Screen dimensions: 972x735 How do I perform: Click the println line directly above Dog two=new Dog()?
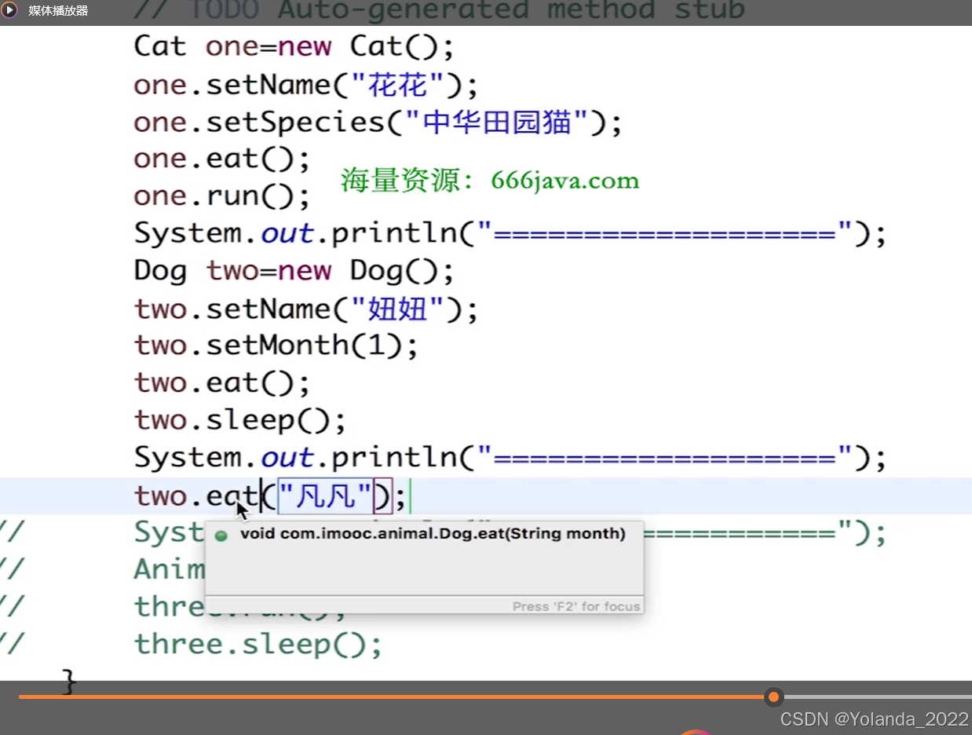tap(510, 233)
